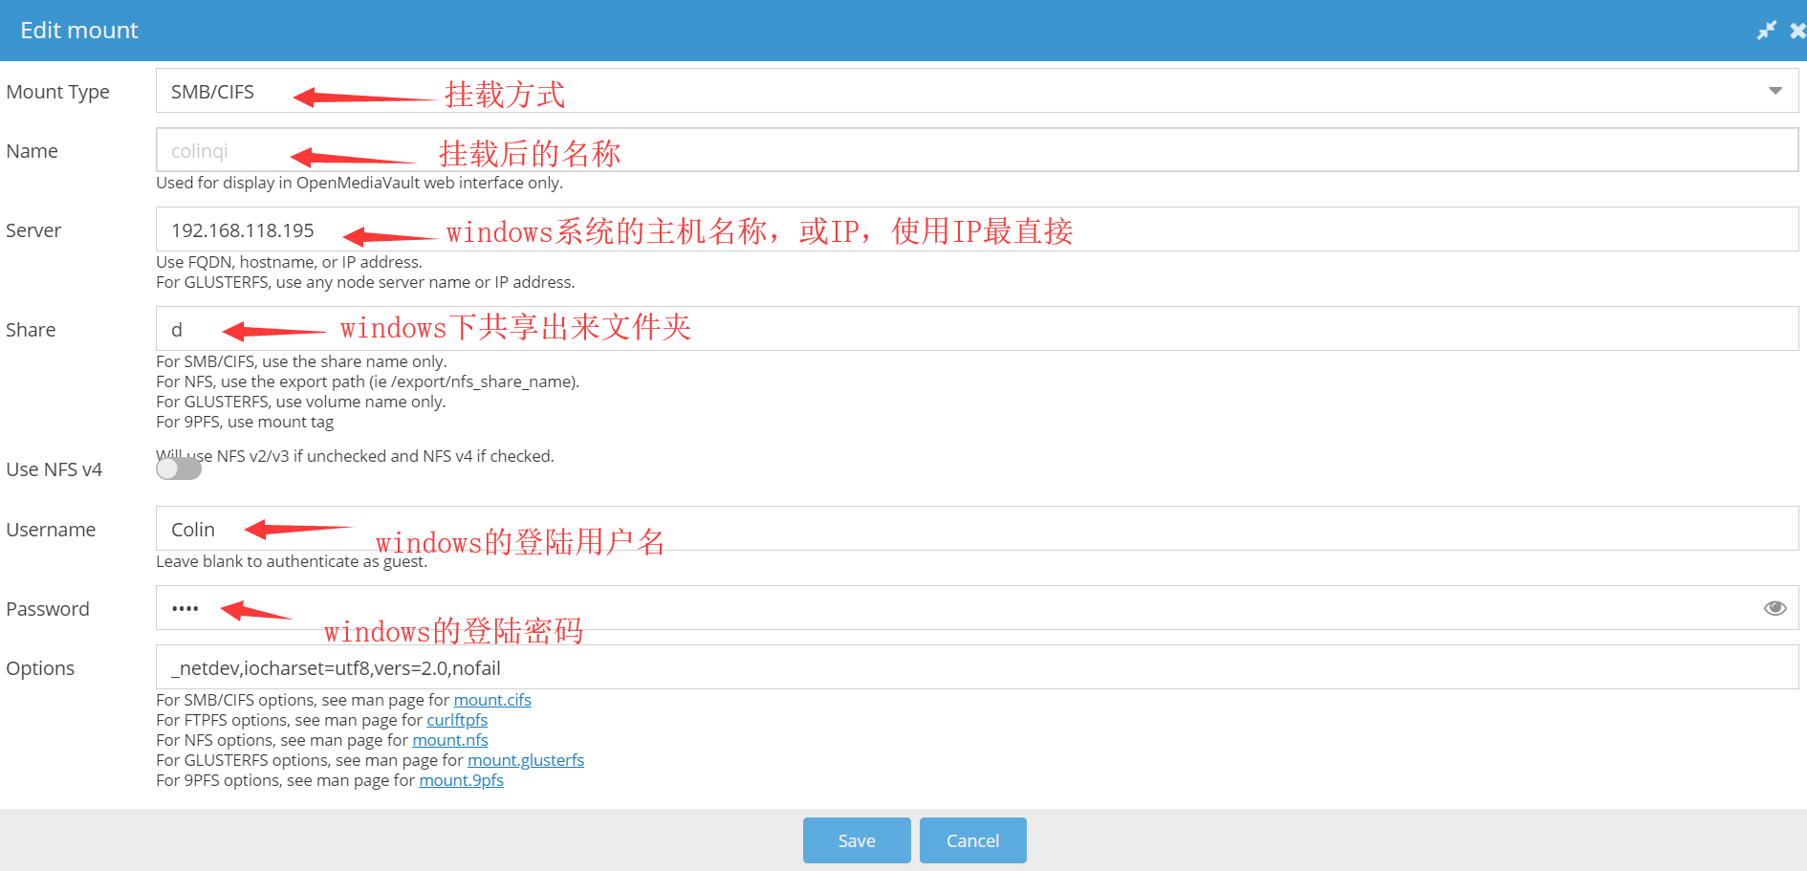
Task: Open the mount.cifs man page link
Action: (x=492, y=700)
